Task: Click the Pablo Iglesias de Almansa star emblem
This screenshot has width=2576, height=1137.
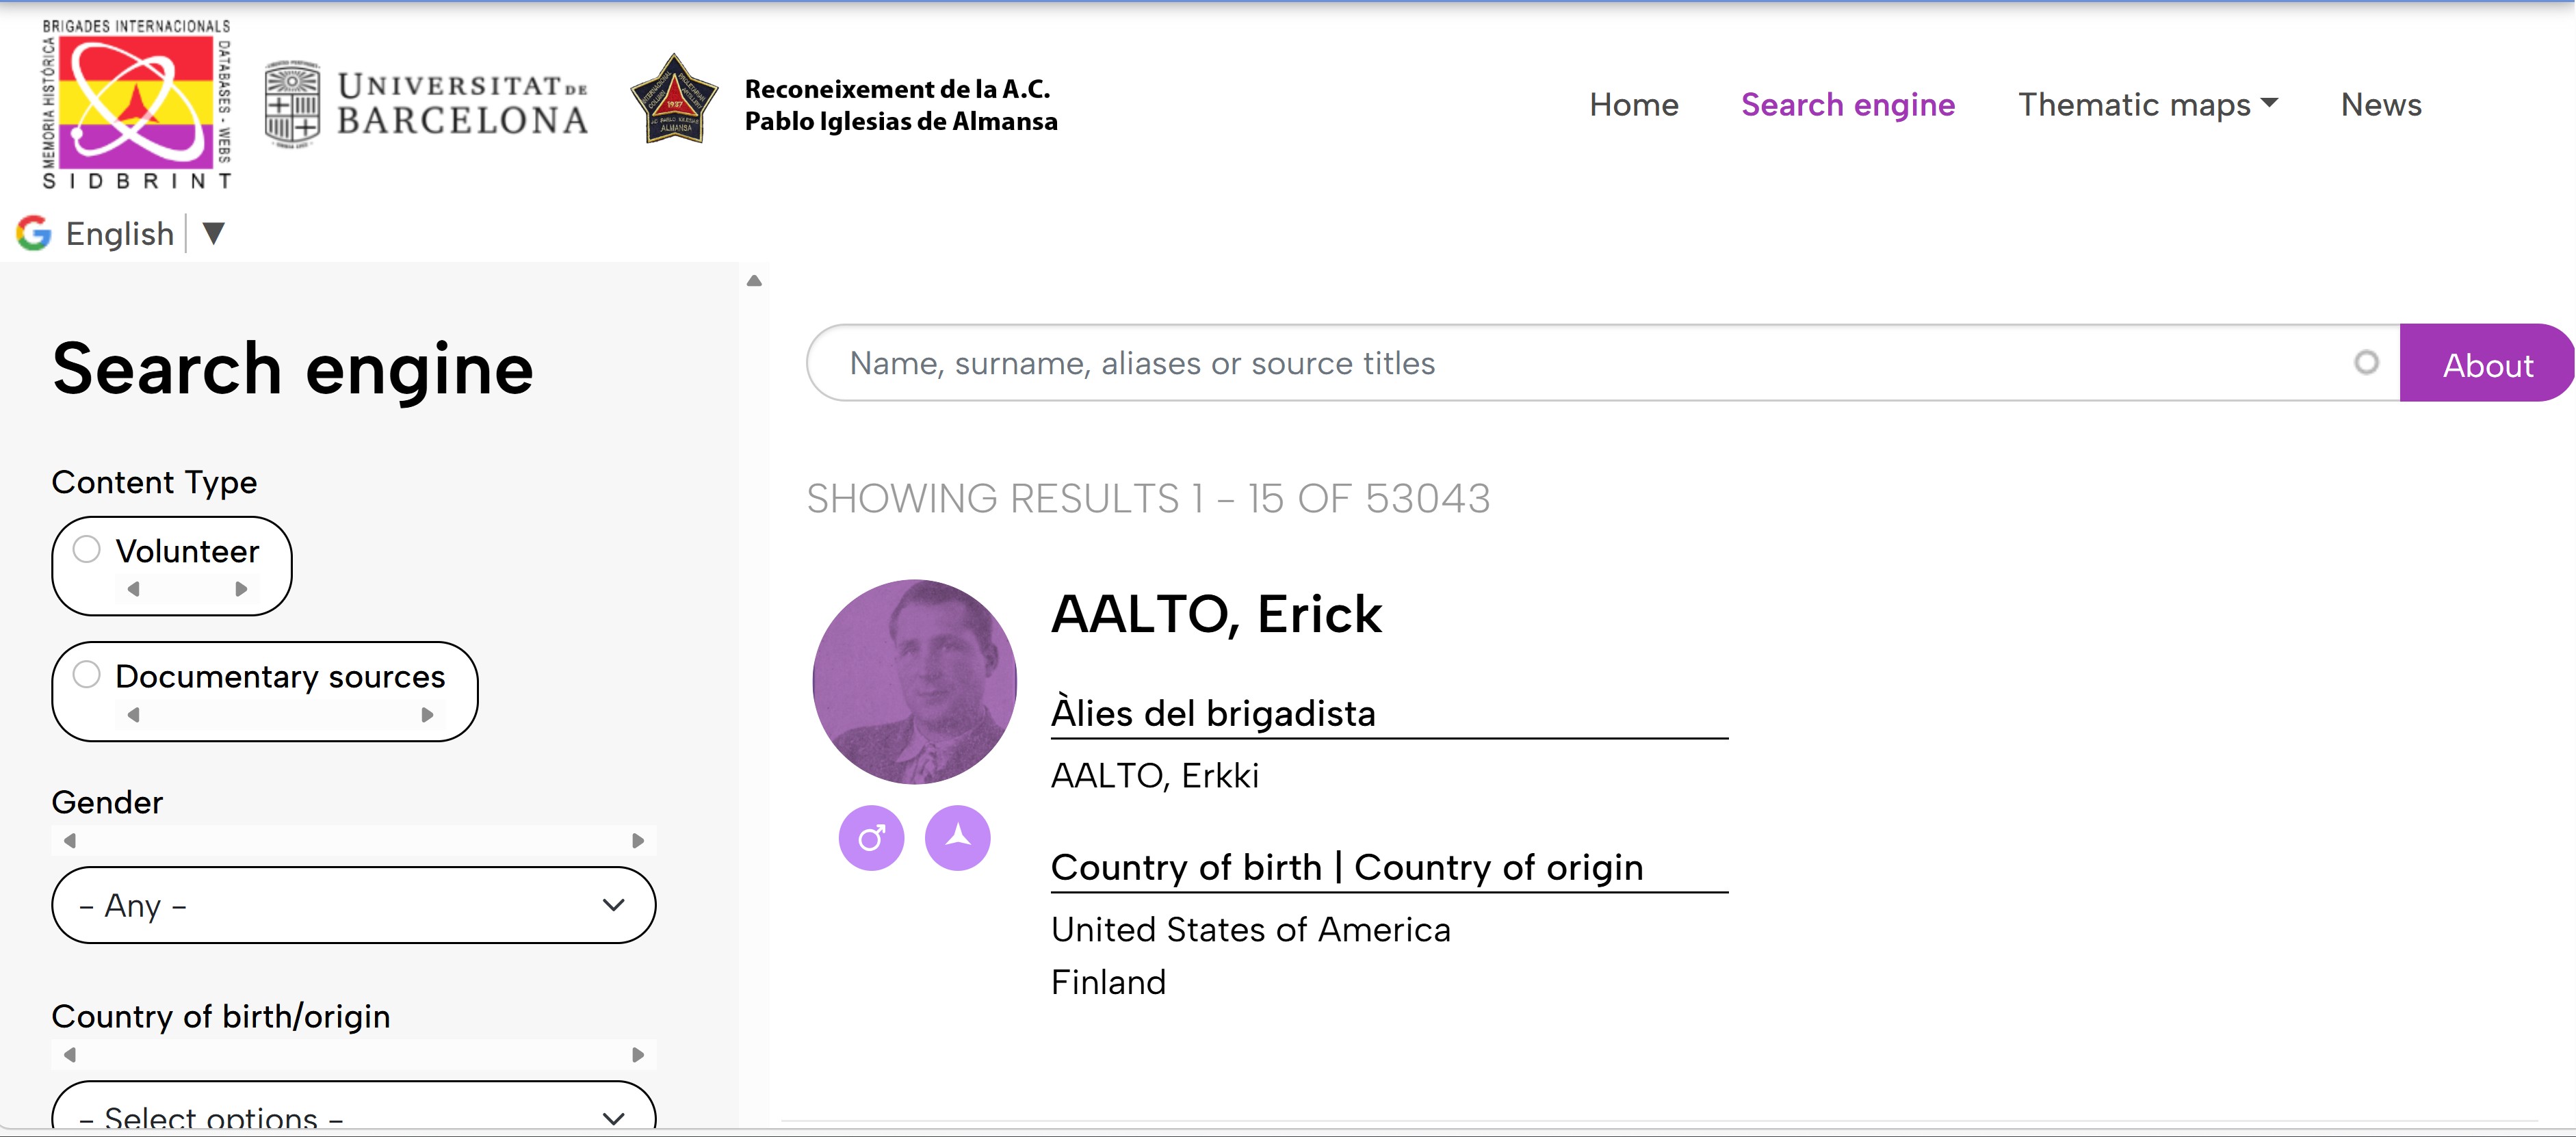Action: tap(675, 100)
